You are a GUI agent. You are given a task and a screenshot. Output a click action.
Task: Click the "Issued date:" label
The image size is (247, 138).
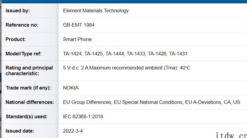coord(20,131)
